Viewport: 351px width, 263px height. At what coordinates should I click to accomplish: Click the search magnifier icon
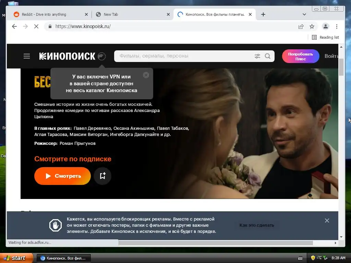(267, 56)
